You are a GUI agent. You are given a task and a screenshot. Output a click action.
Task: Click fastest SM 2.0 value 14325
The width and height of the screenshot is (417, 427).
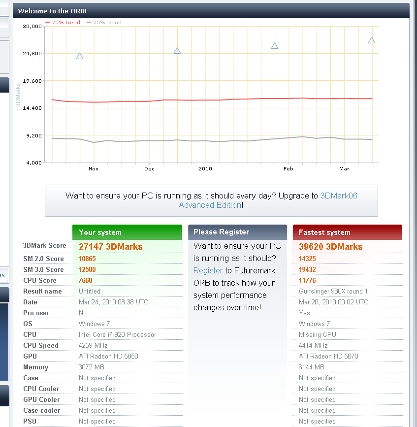click(x=307, y=259)
